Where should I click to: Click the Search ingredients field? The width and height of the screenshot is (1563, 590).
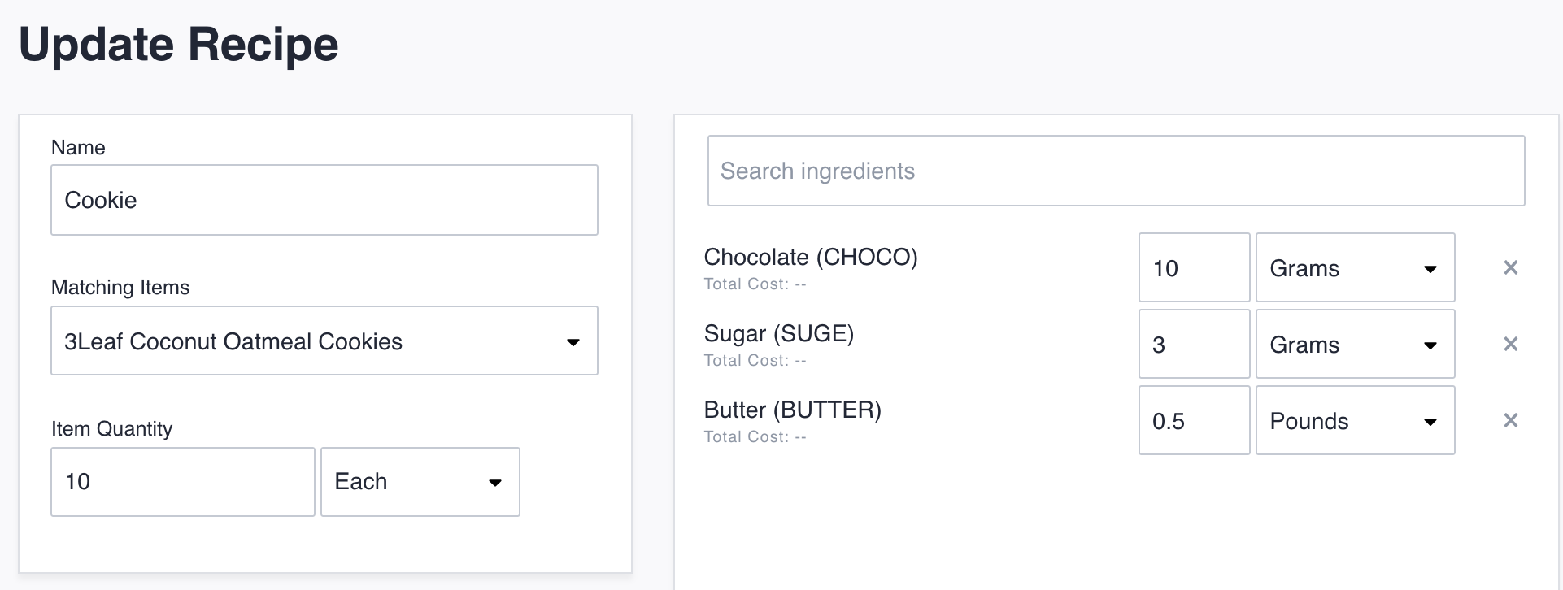point(1116,171)
